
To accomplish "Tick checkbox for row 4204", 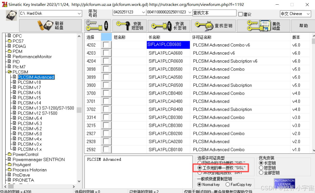I will pyautogui.click(x=106, y=61).
